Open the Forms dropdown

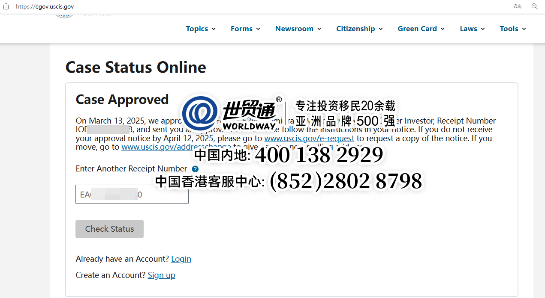pos(245,29)
